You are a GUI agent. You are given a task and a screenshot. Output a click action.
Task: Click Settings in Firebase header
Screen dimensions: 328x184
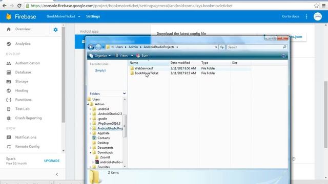pyautogui.click(x=93, y=16)
